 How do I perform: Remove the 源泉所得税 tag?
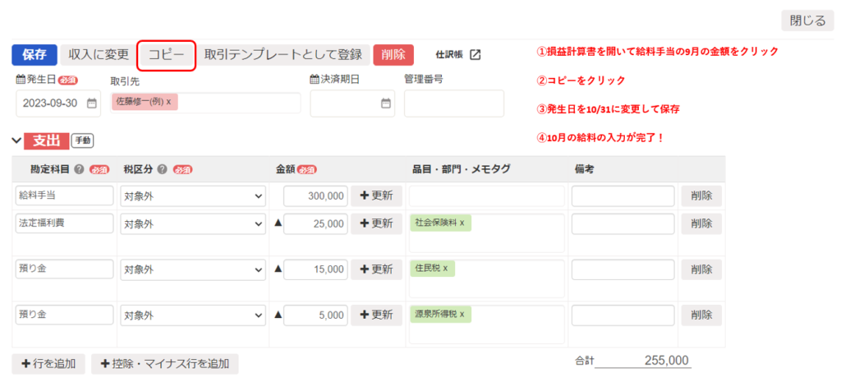pyautogui.click(x=462, y=315)
